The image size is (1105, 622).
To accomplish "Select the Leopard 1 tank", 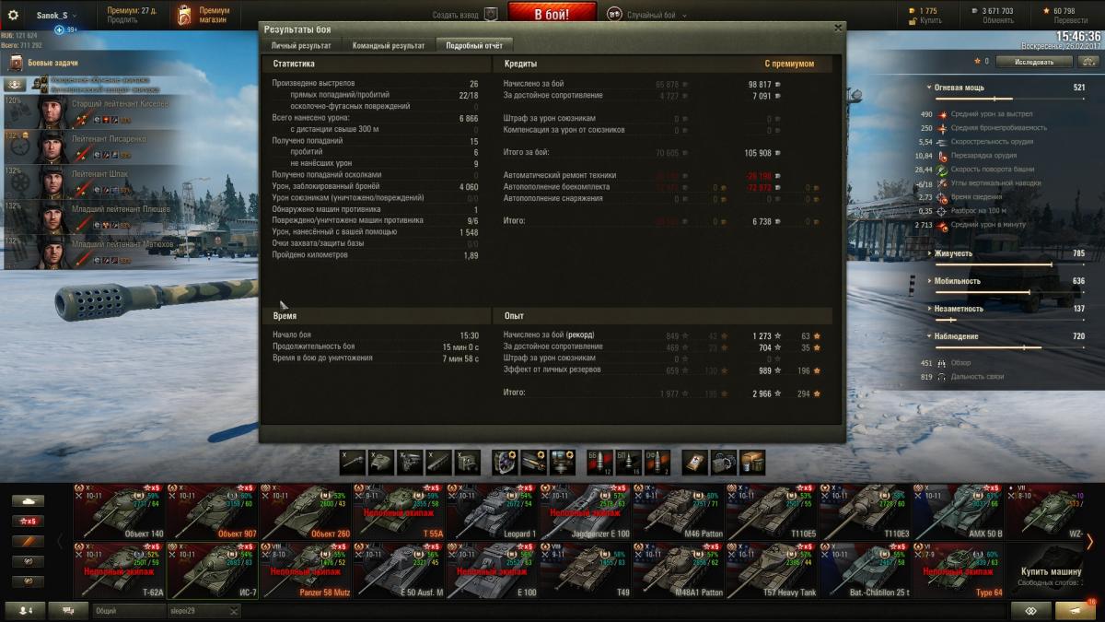I will (x=493, y=511).
